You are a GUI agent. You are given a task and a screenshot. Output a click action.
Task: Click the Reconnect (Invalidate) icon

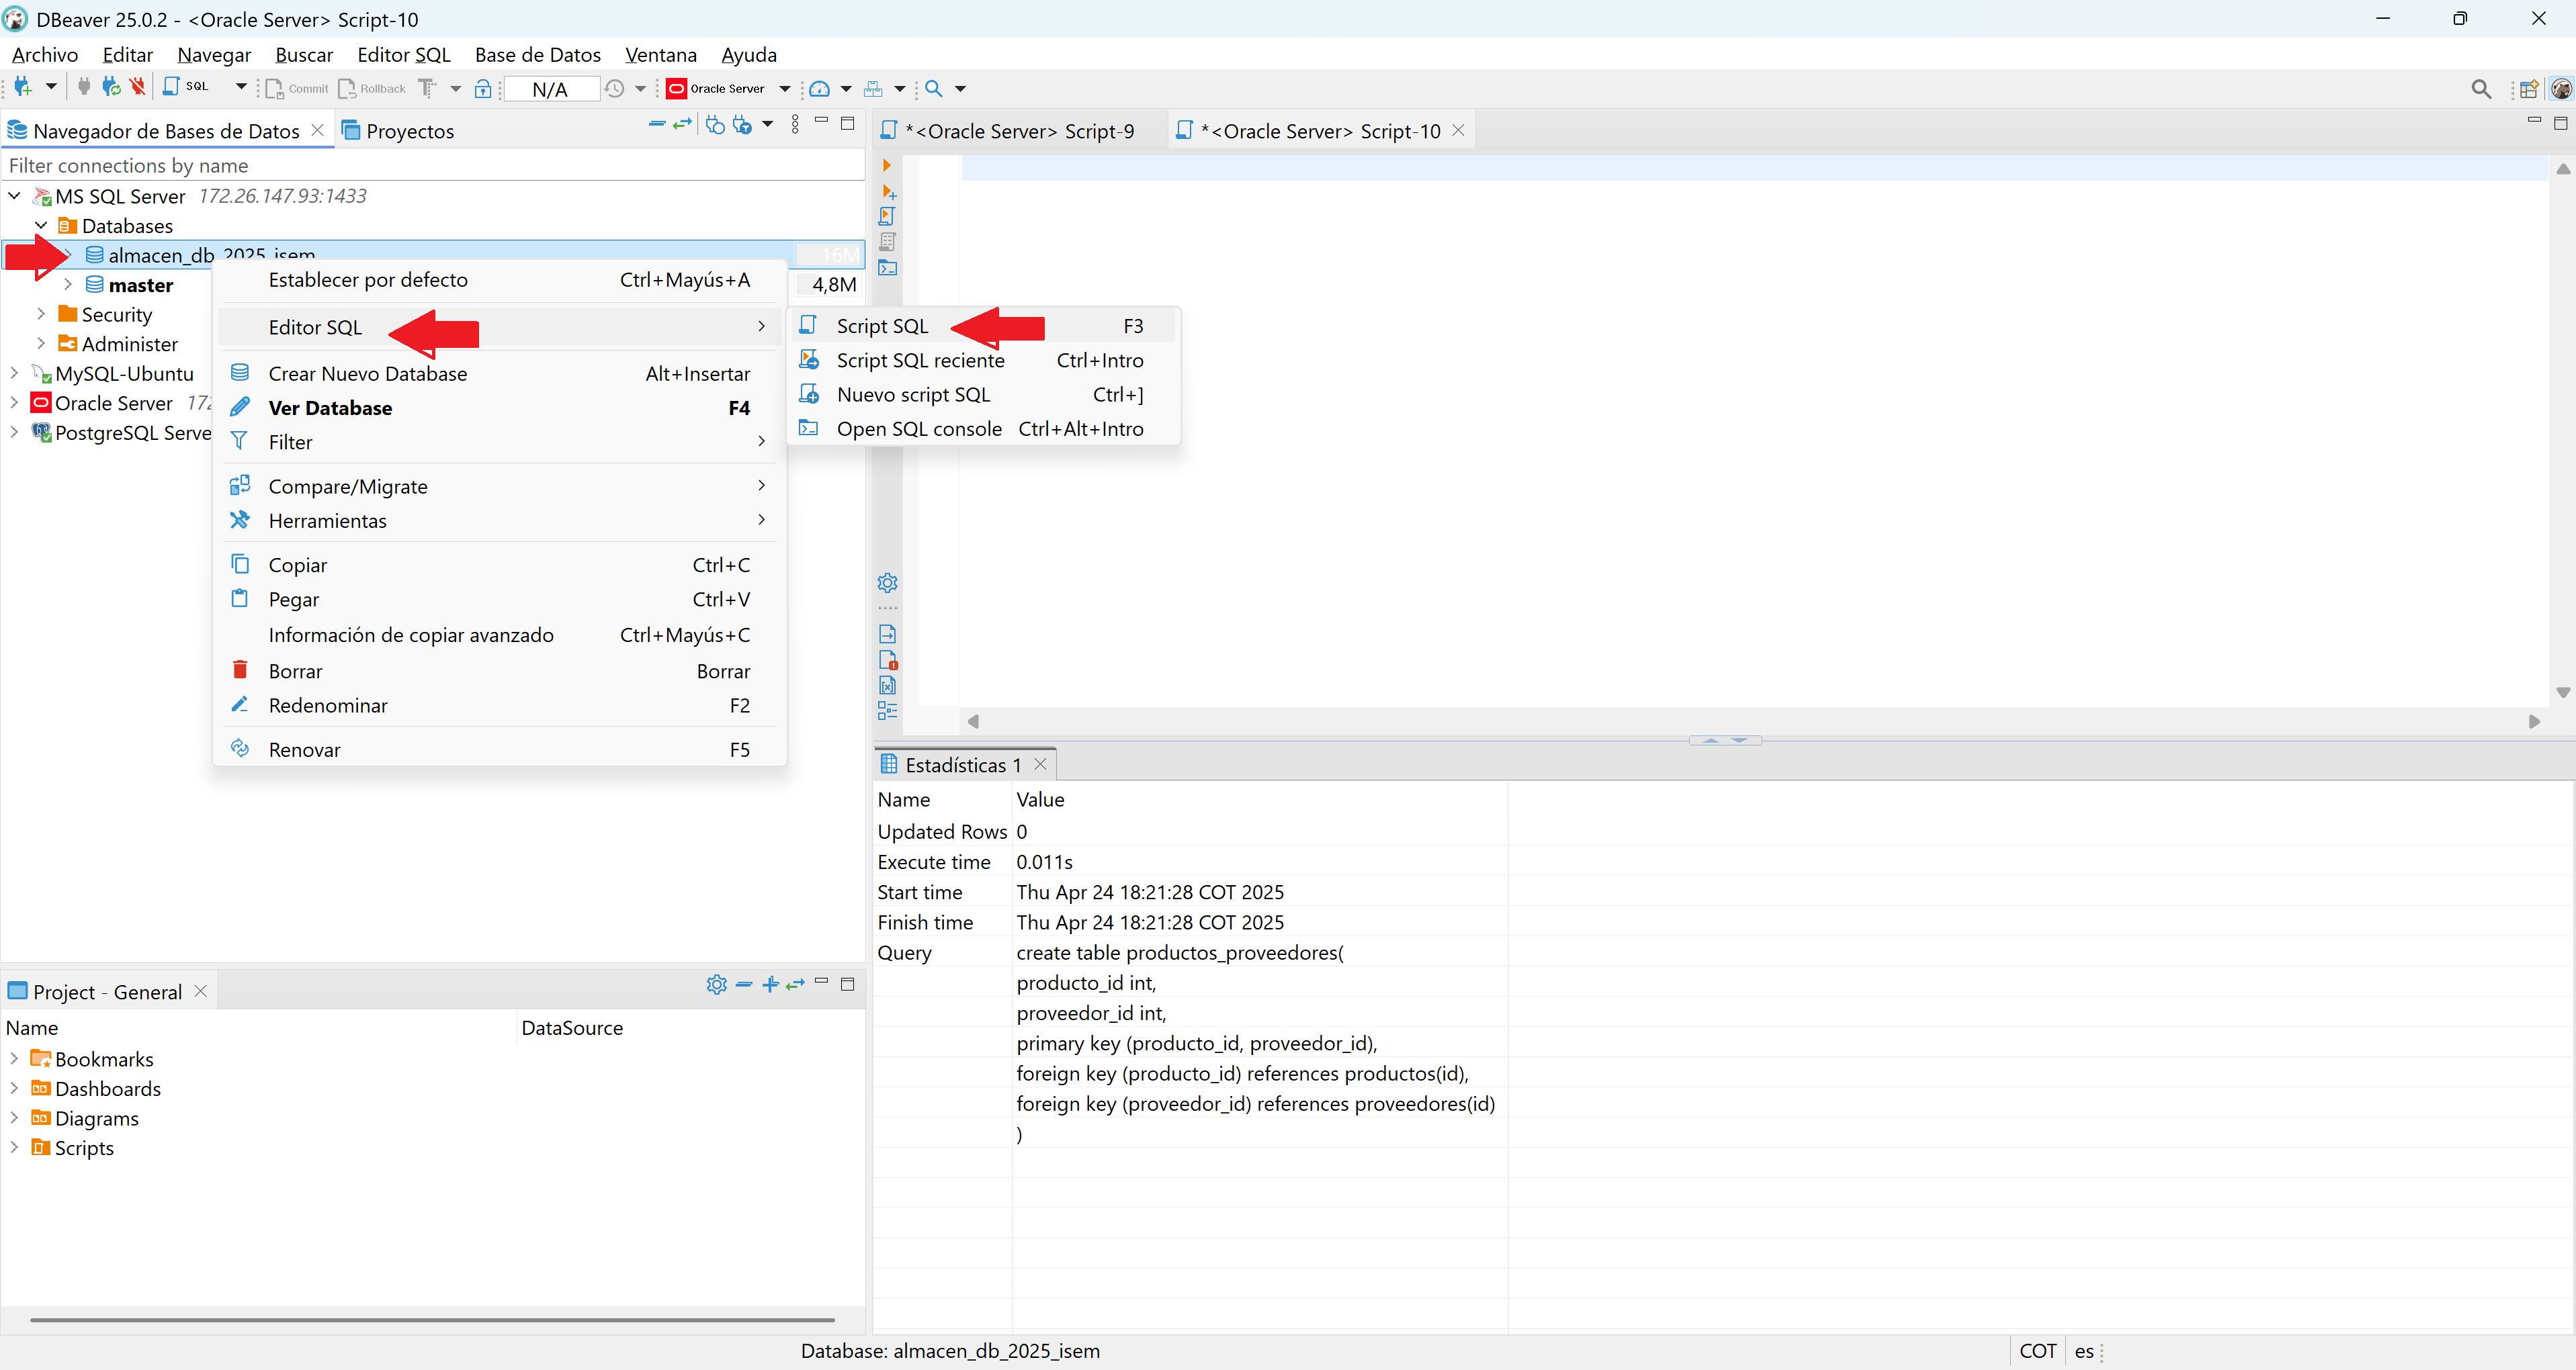[111, 88]
